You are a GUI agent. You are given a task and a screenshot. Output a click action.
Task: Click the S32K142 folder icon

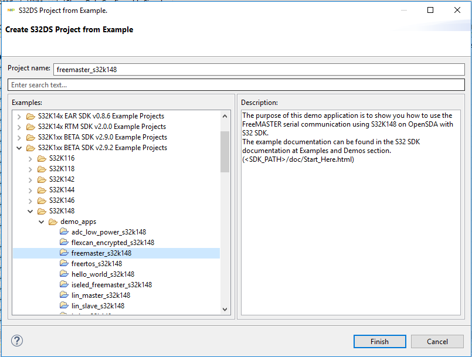42,179
